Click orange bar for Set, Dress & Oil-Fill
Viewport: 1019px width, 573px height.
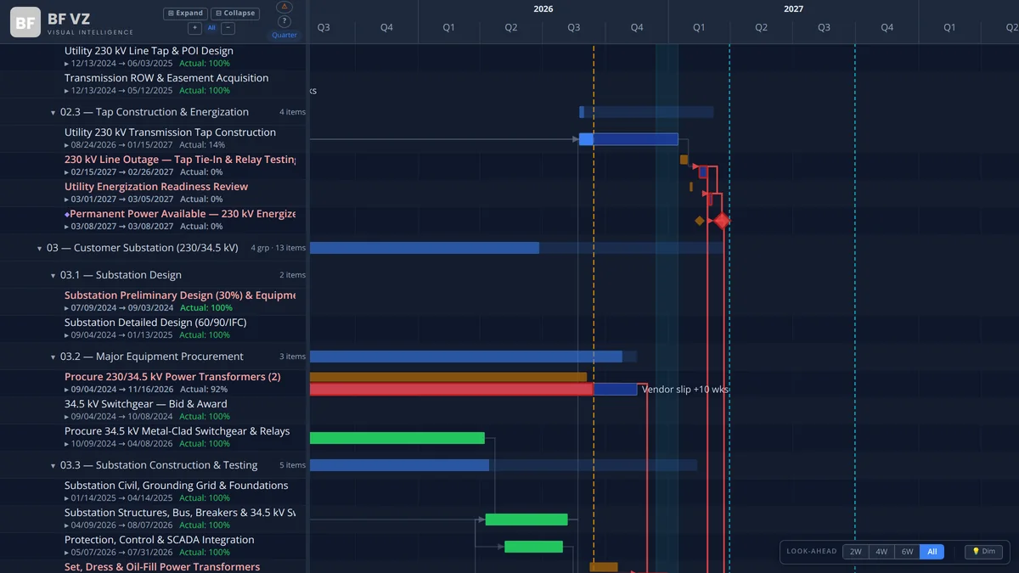point(604,567)
